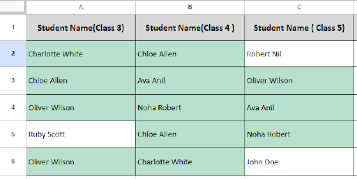Image resolution: width=357 pixels, height=179 pixels.
Task: Click the 'Student Name ( Class 5)' header cell
Action: 299,28
